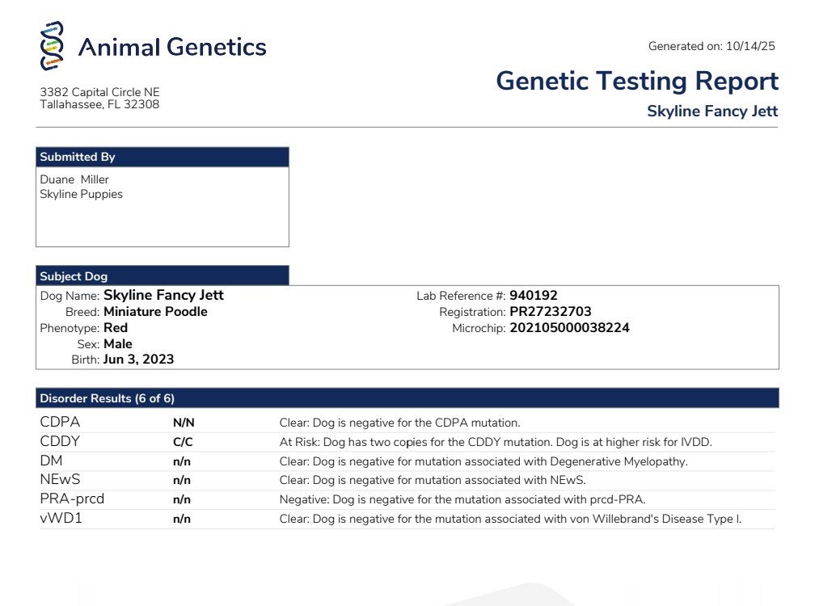Click the PRA-prcd disorder row label
This screenshot has width=815, height=606.
(x=72, y=499)
